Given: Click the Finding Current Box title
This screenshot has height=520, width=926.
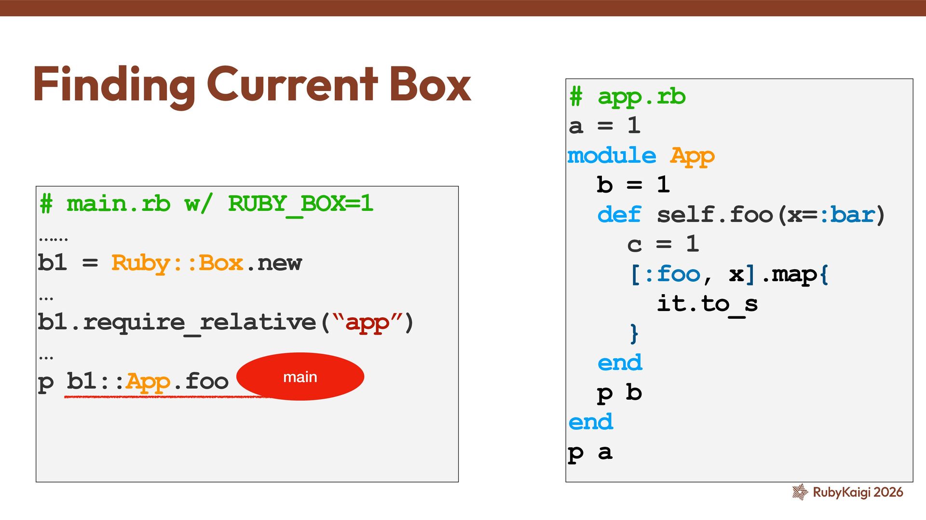Looking at the screenshot, I should [252, 85].
